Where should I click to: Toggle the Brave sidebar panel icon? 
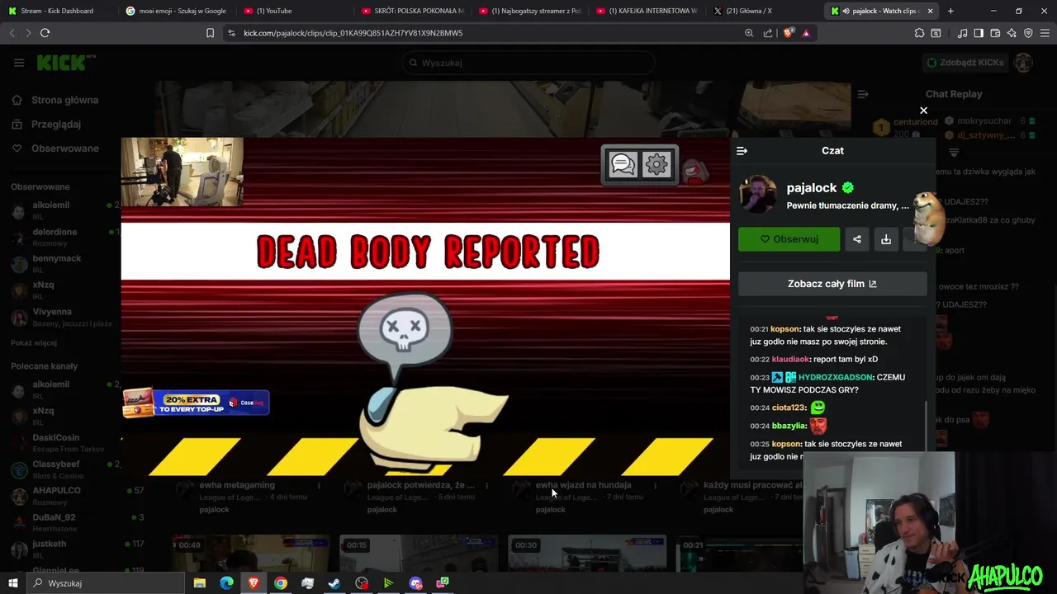click(979, 33)
